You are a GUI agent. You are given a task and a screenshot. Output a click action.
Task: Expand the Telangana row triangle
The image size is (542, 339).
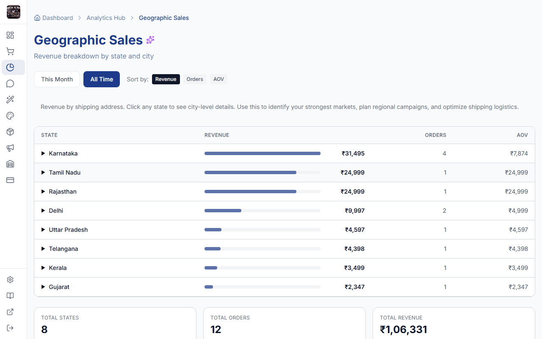(x=43, y=249)
